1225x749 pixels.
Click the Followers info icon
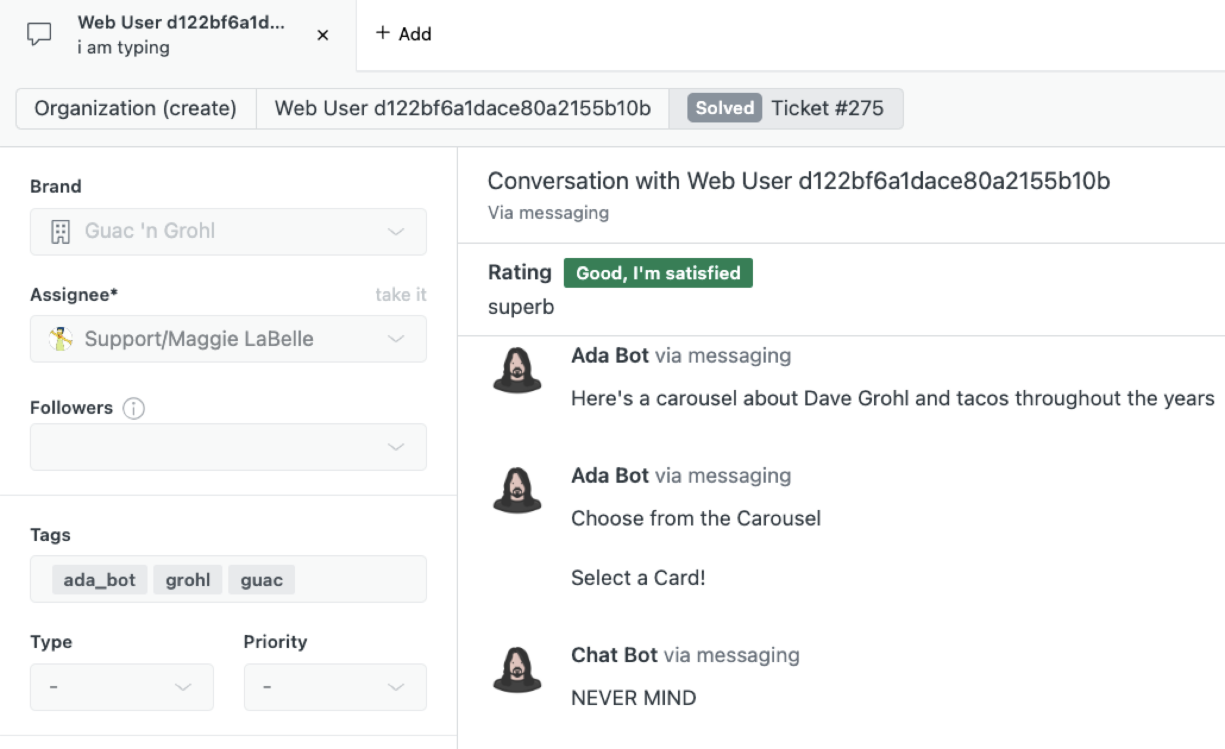pyautogui.click(x=133, y=409)
